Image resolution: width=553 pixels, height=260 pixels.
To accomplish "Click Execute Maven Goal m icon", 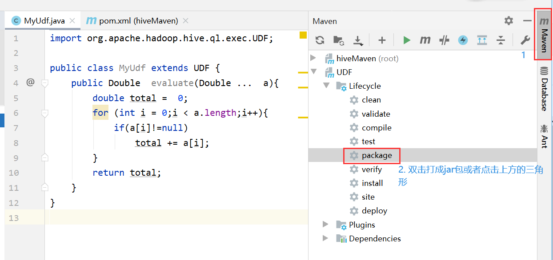I will click(x=425, y=40).
